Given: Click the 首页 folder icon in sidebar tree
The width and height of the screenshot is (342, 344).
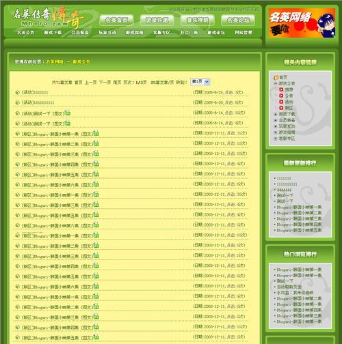Looking at the screenshot, I should (x=276, y=78).
